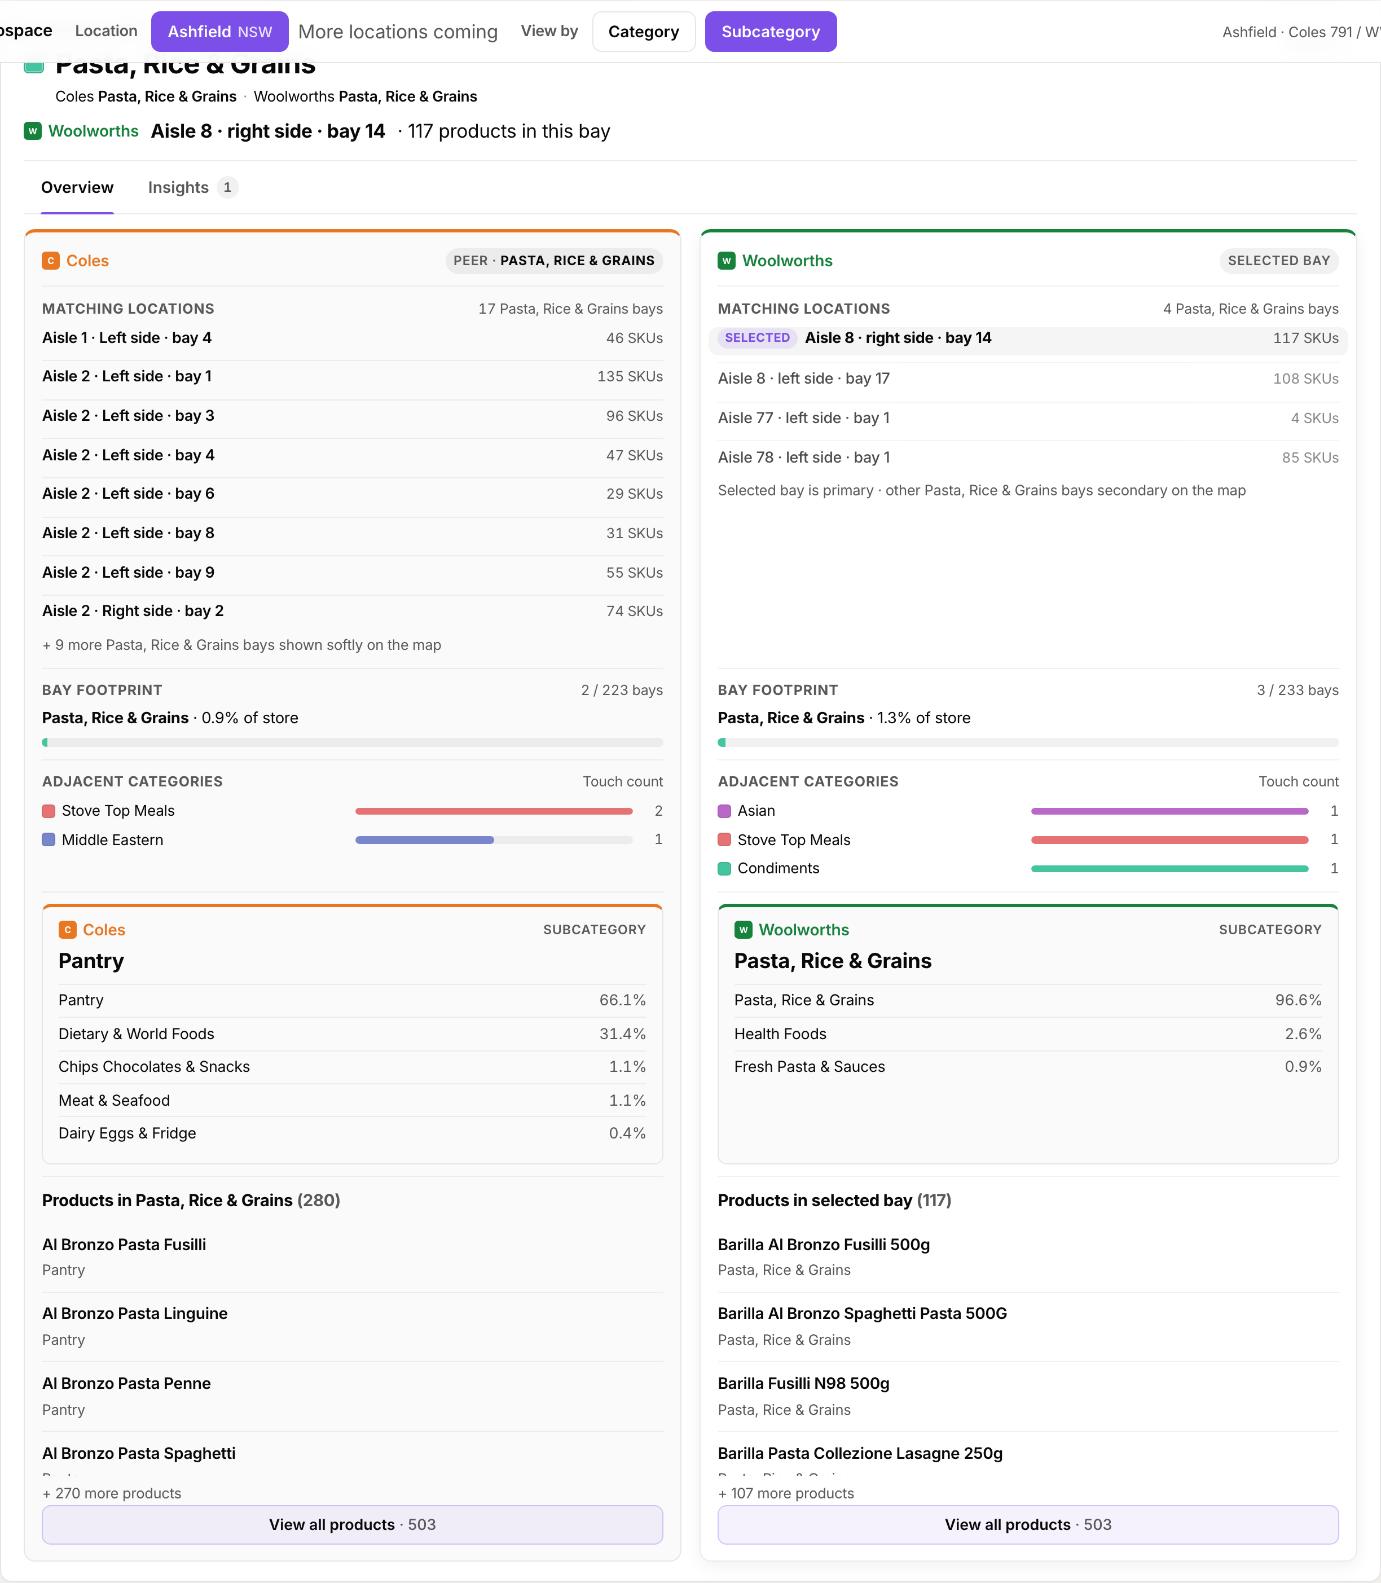Click the Woolworths logo icon in the Selected Bay panel header
The height and width of the screenshot is (1583, 1381).
click(x=727, y=261)
